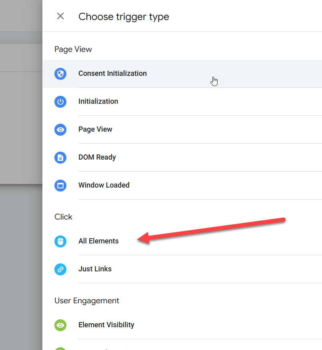Click the Page View eye icon
322x350 pixels.
pyautogui.click(x=60, y=129)
